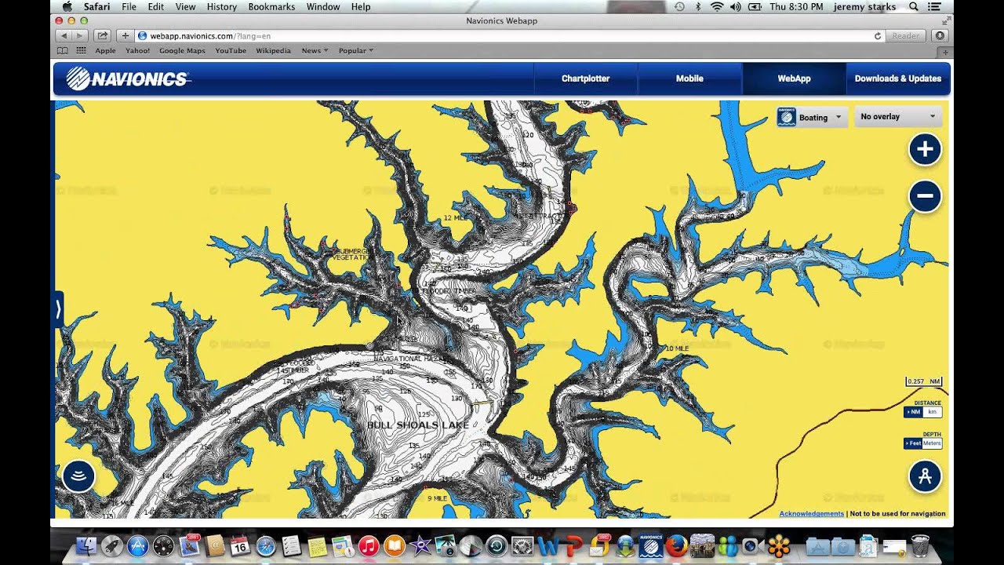This screenshot has height=565, width=1004.
Task: Open the Acknowledgements link
Action: 812,514
